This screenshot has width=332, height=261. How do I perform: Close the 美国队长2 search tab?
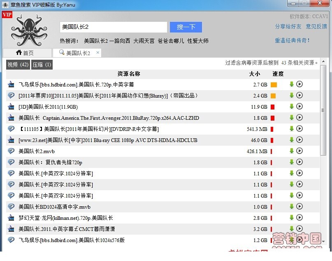98,52
